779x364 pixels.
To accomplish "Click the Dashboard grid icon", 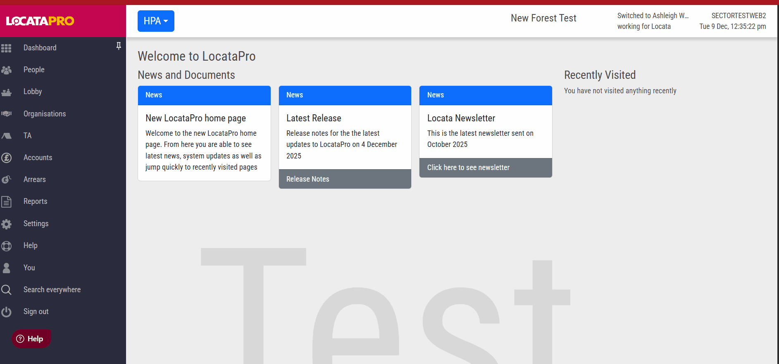I will [6, 48].
